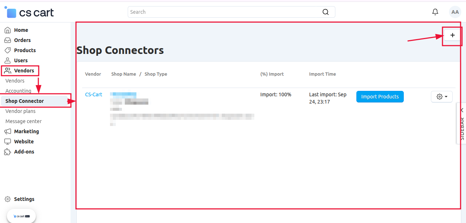The image size is (466, 223).
Task: Collapse the Vendors menu section
Action: (x=24, y=71)
